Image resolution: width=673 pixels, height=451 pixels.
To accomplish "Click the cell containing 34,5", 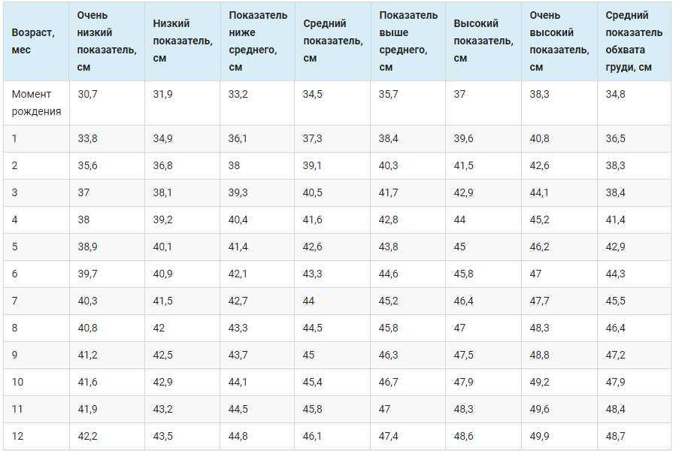I will (x=313, y=95).
